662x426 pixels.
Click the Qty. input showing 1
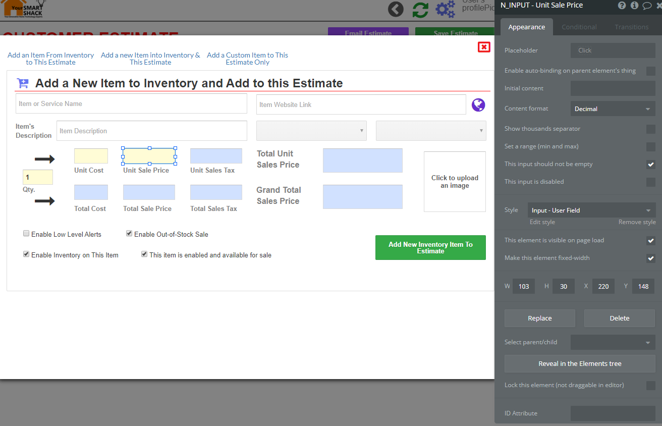point(38,177)
